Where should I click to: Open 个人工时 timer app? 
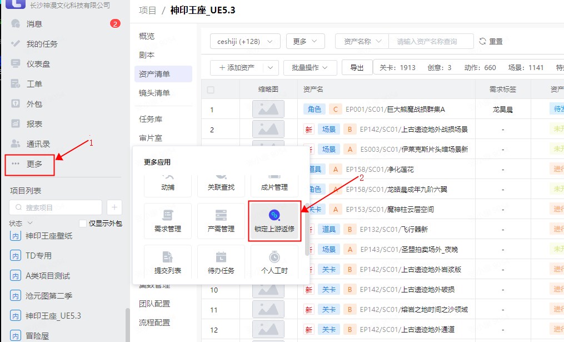coord(274,262)
